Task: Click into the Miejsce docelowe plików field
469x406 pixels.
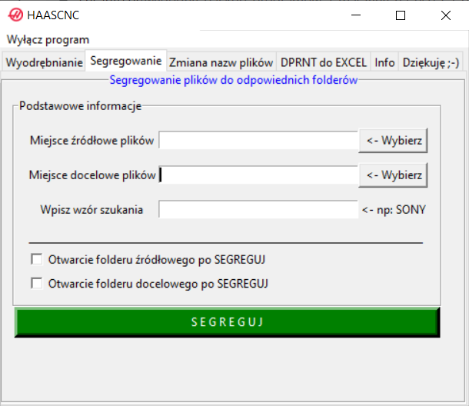Action: (x=258, y=175)
